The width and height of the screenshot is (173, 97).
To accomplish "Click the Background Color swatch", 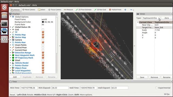I will pyautogui.click(x=43, y=22).
